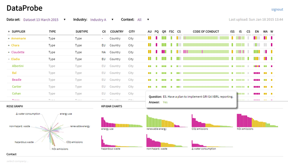Click the rose graph center

click(50, 131)
